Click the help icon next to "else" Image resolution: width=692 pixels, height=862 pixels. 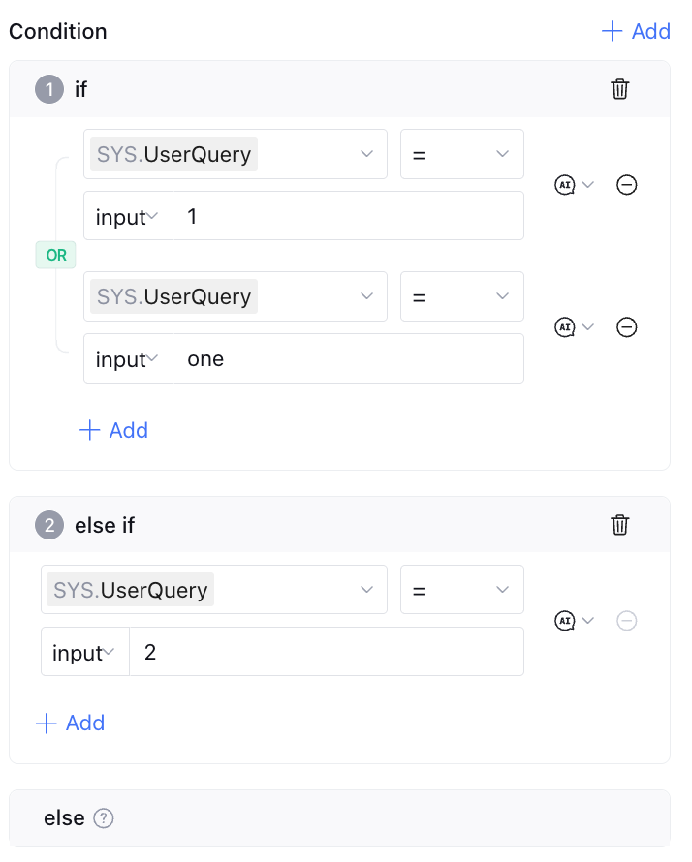click(x=104, y=818)
